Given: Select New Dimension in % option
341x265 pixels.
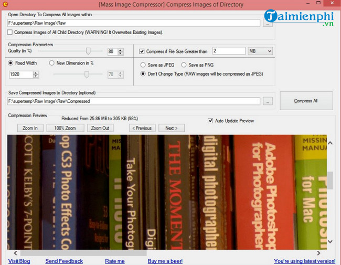Looking at the screenshot, I should (51, 63).
